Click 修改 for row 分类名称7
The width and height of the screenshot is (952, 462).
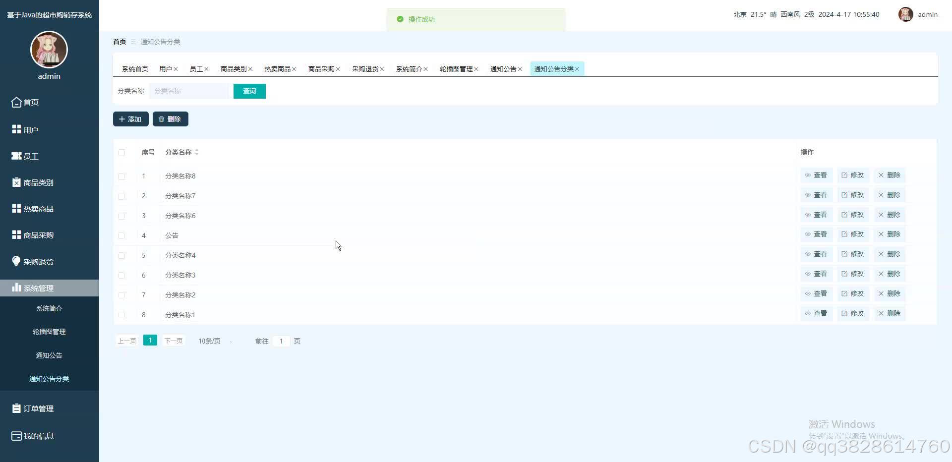(853, 195)
